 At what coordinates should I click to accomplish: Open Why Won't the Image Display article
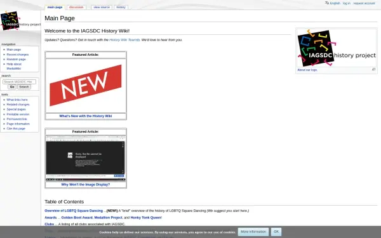[86, 185]
